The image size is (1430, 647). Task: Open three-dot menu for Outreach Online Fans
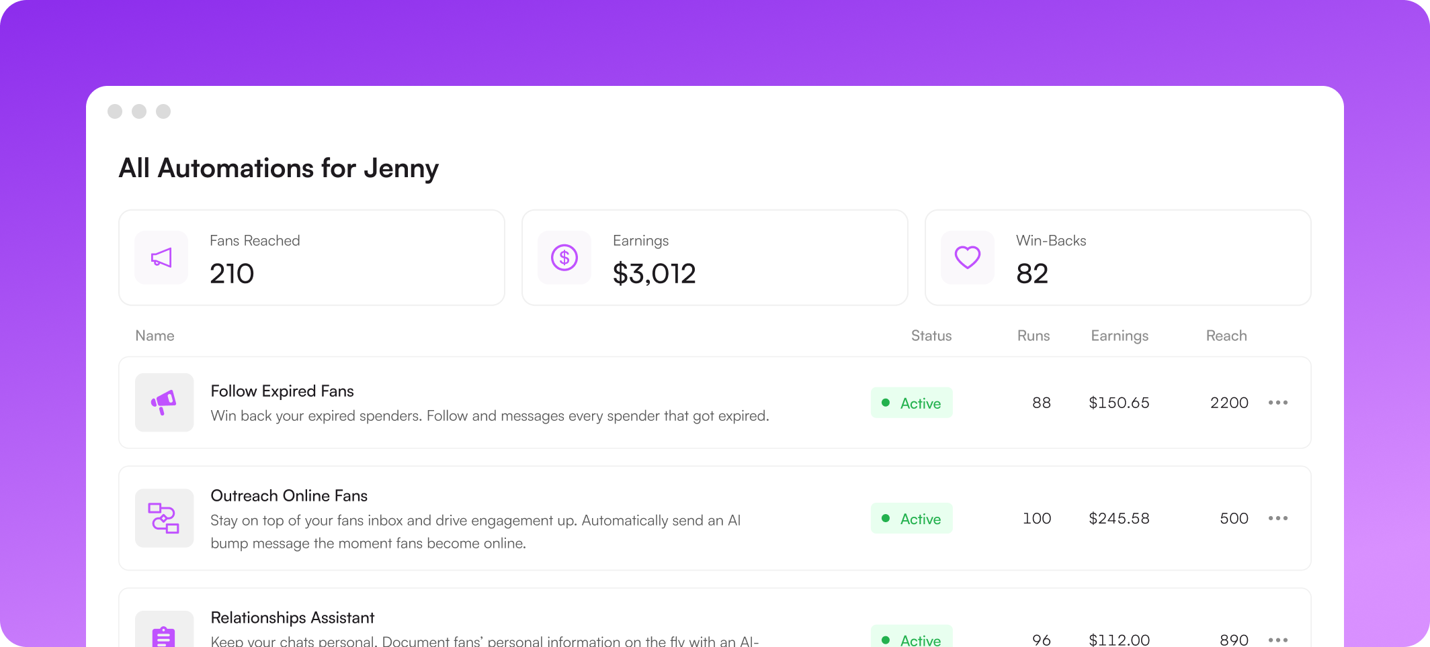point(1278,518)
